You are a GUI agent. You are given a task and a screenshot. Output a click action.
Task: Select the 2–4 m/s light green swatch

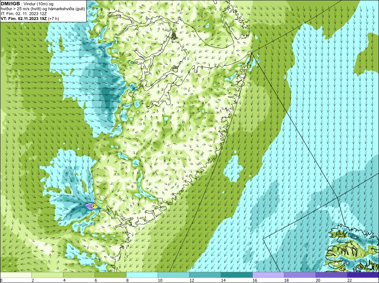click(47, 275)
